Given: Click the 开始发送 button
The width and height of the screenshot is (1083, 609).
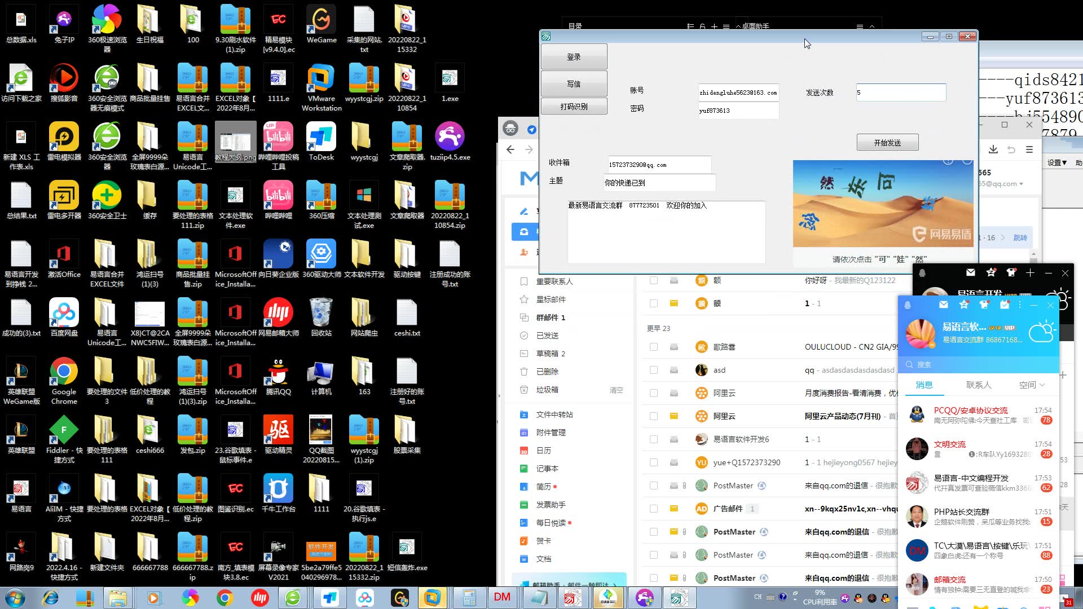Looking at the screenshot, I should click(x=887, y=143).
